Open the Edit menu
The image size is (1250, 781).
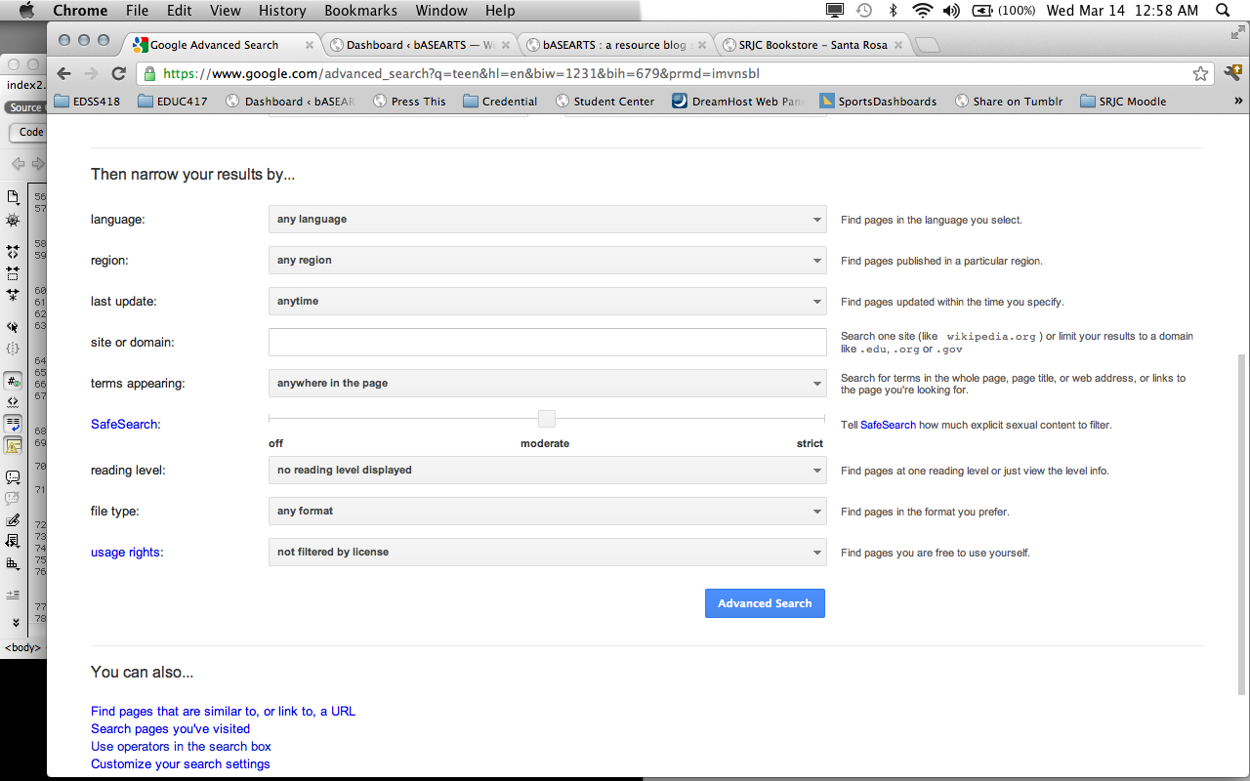179,11
